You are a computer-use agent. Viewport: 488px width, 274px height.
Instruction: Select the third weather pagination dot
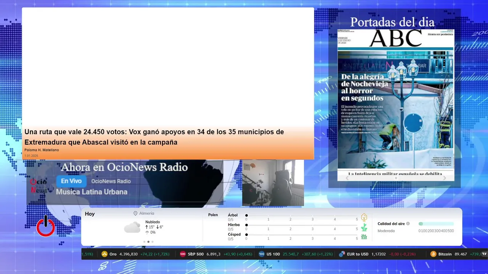click(x=152, y=242)
